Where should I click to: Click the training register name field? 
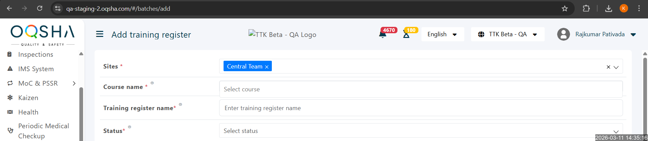pyautogui.click(x=420, y=108)
